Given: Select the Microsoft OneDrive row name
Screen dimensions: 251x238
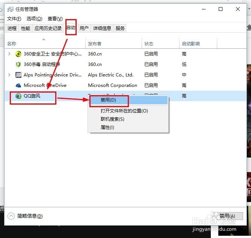Looking at the screenshot, I should pyautogui.click(x=45, y=85).
